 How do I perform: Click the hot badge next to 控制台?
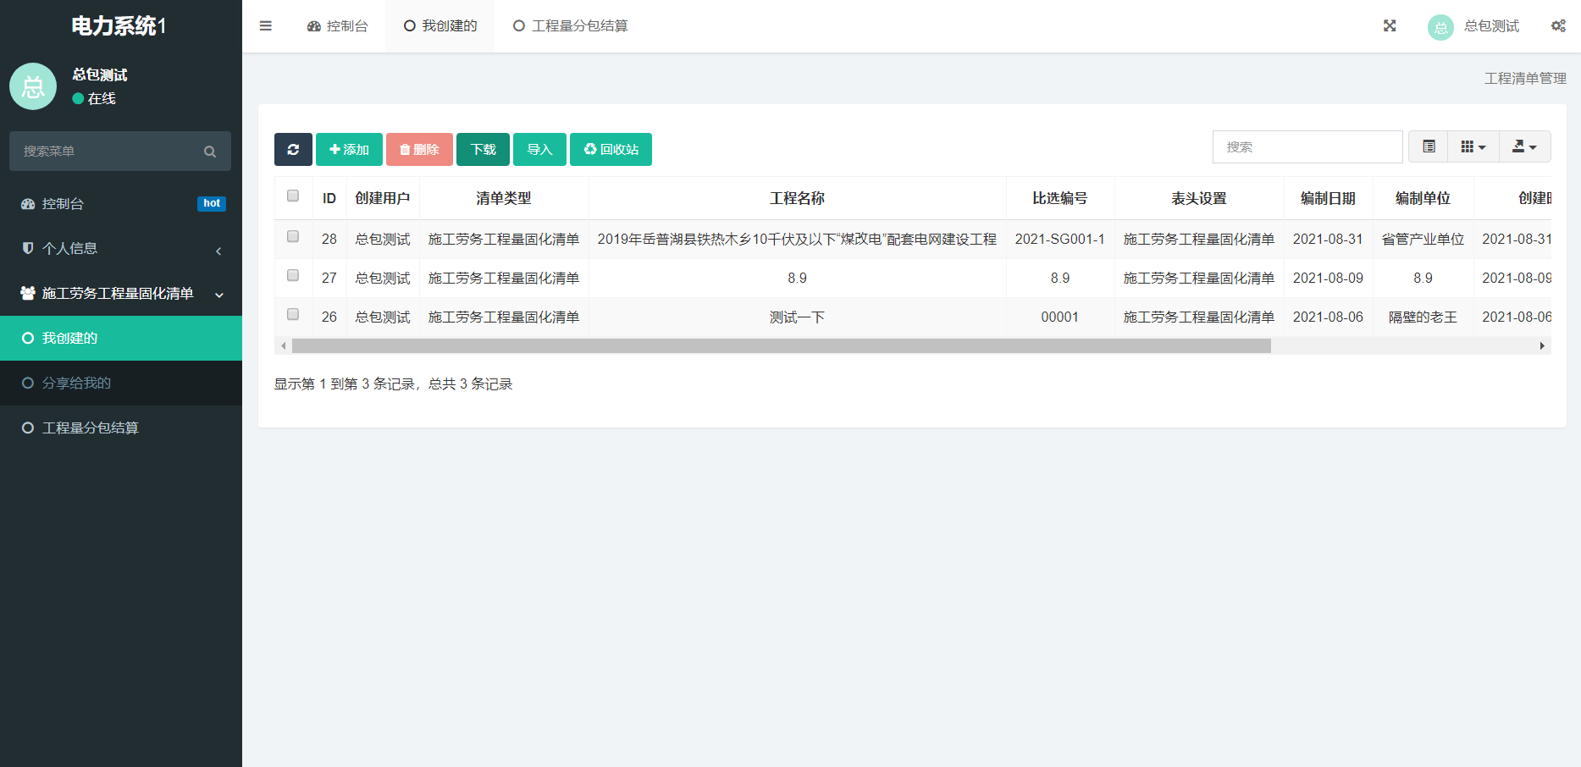pos(212,203)
